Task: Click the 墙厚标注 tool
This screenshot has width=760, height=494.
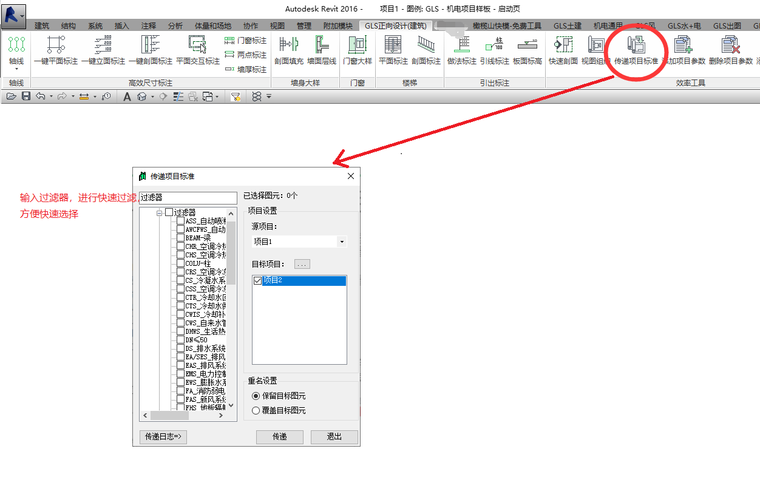Action: click(245, 69)
